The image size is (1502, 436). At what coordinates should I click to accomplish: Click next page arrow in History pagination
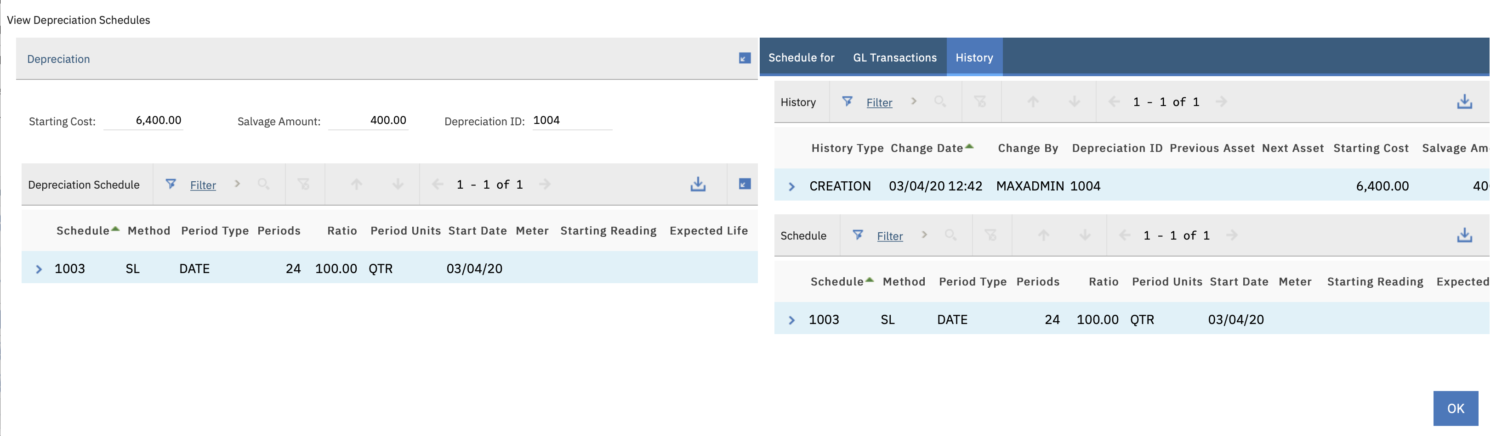[1222, 101]
